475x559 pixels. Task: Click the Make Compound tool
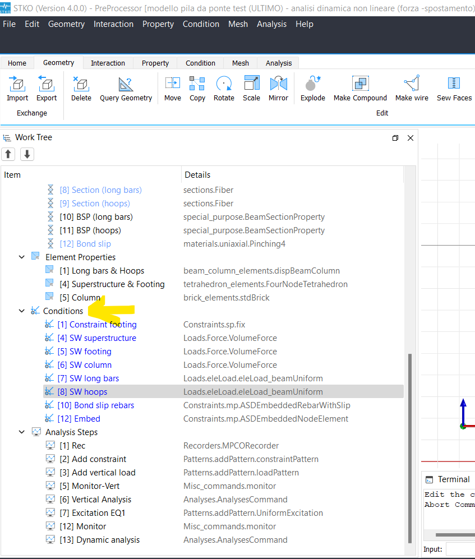click(360, 89)
